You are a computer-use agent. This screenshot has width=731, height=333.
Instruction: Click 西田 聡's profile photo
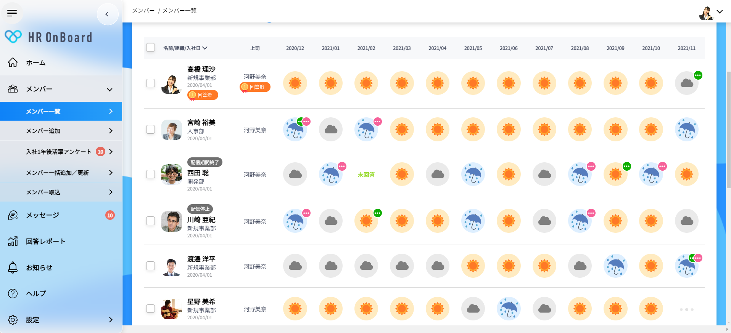pos(171,175)
